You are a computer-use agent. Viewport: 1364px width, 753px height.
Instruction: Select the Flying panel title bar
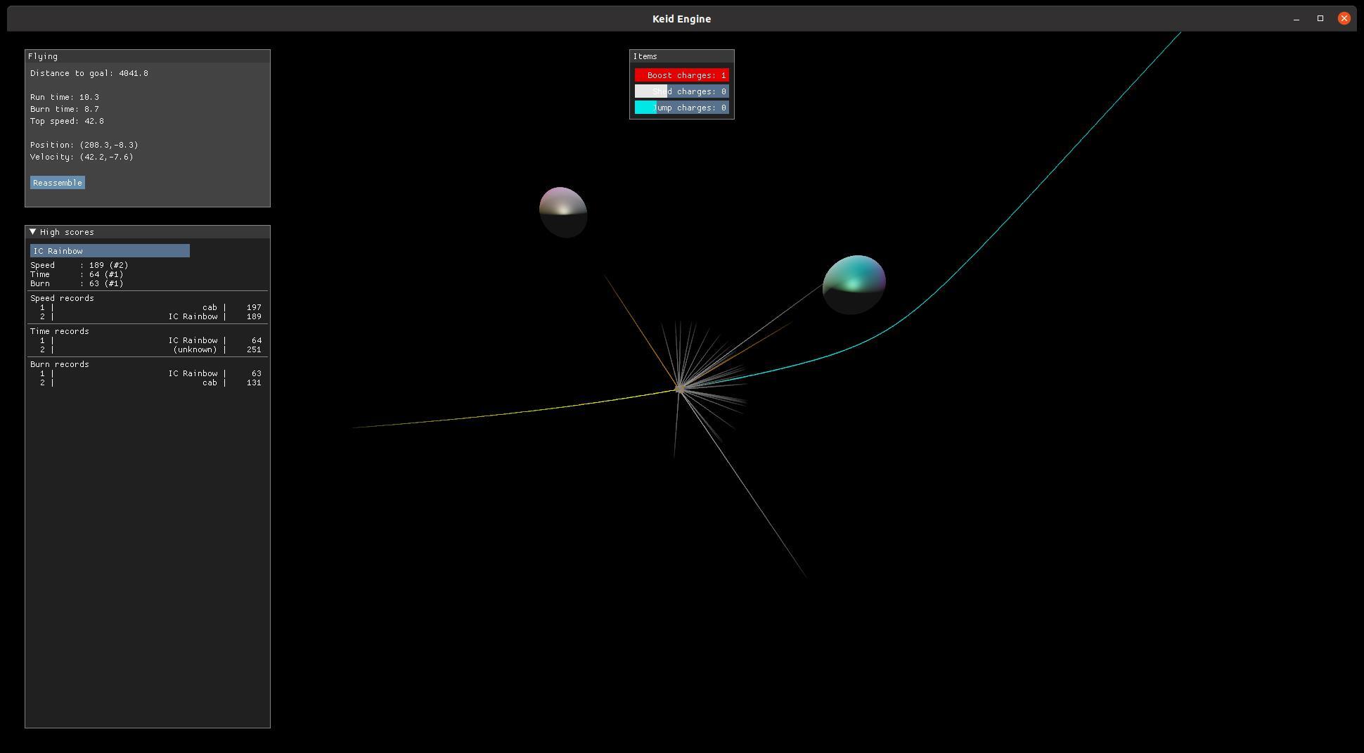pos(148,56)
